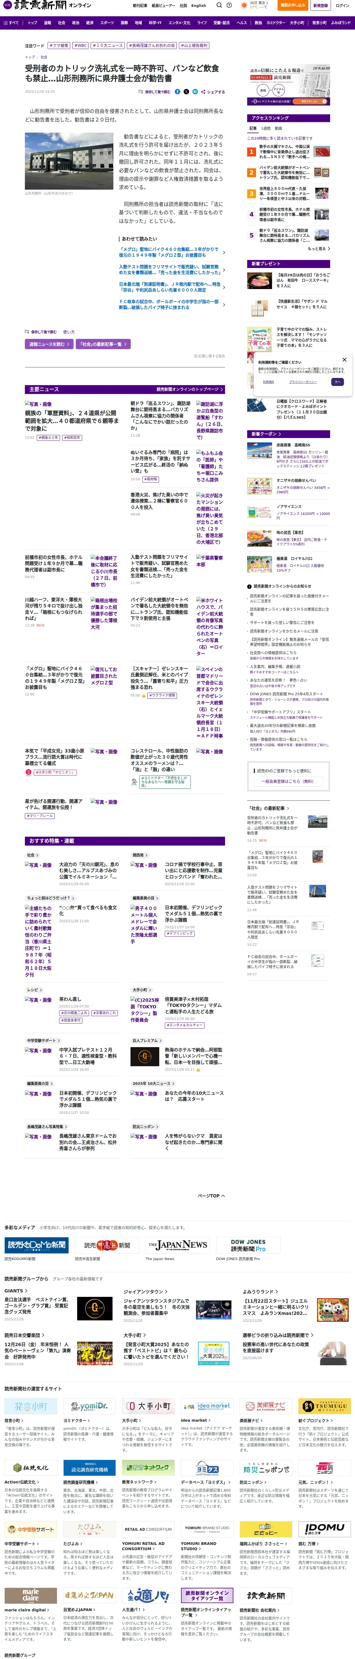Screen dimensions: 355x1659
Task: Open the English edition link in header
Action: pyautogui.click(x=199, y=5)
